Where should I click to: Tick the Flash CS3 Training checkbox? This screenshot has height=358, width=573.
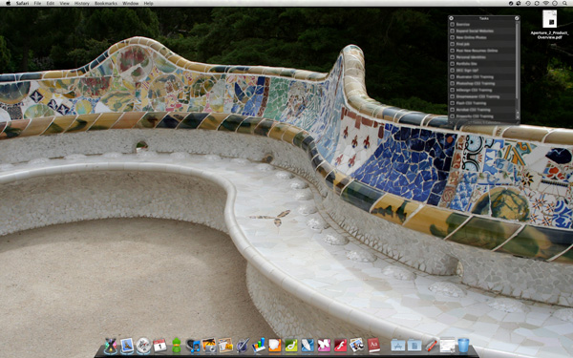452,103
